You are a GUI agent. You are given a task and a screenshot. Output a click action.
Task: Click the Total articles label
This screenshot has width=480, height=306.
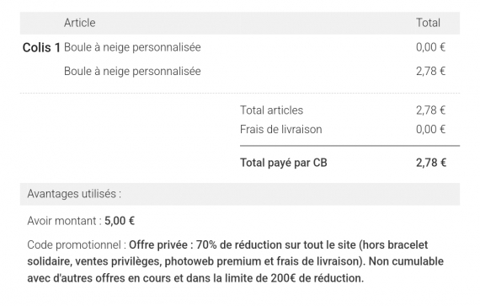(x=271, y=110)
